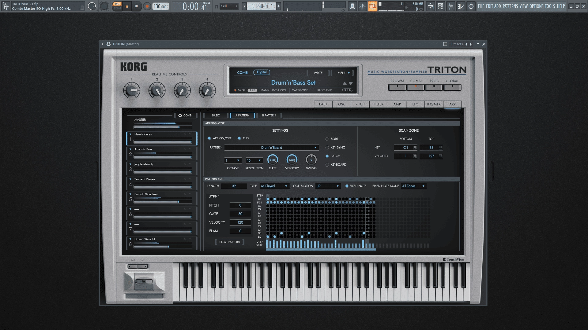Enable KEY SYNC option
The height and width of the screenshot is (330, 588).
[x=327, y=148]
